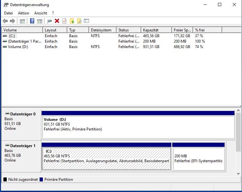Click the drive icon beside Volume (D:) row
Viewport: 242px width, 192px height.
[x=5, y=47]
